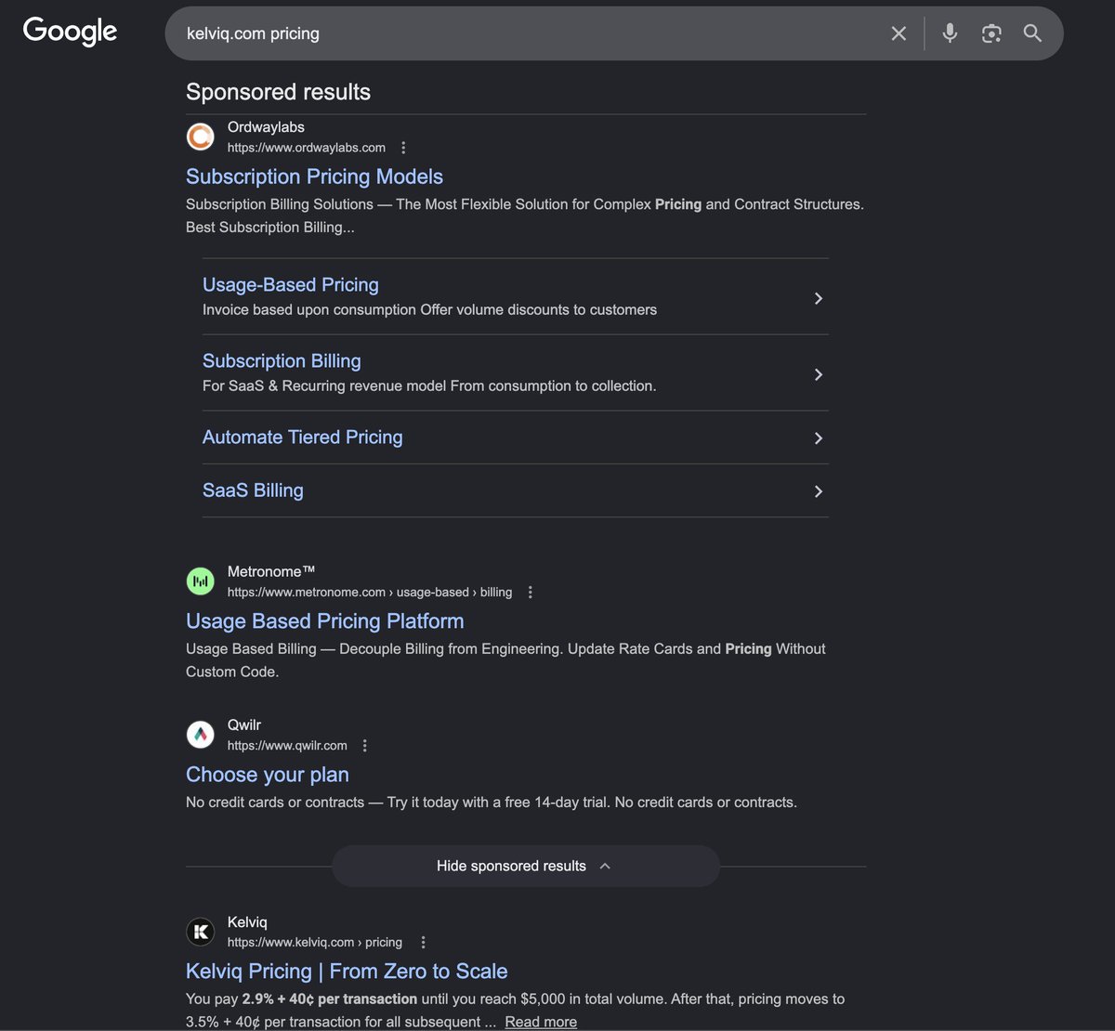Viewport: 1115px width, 1031px height.
Task: Open SaaS Billing sitelink
Action: (x=253, y=490)
